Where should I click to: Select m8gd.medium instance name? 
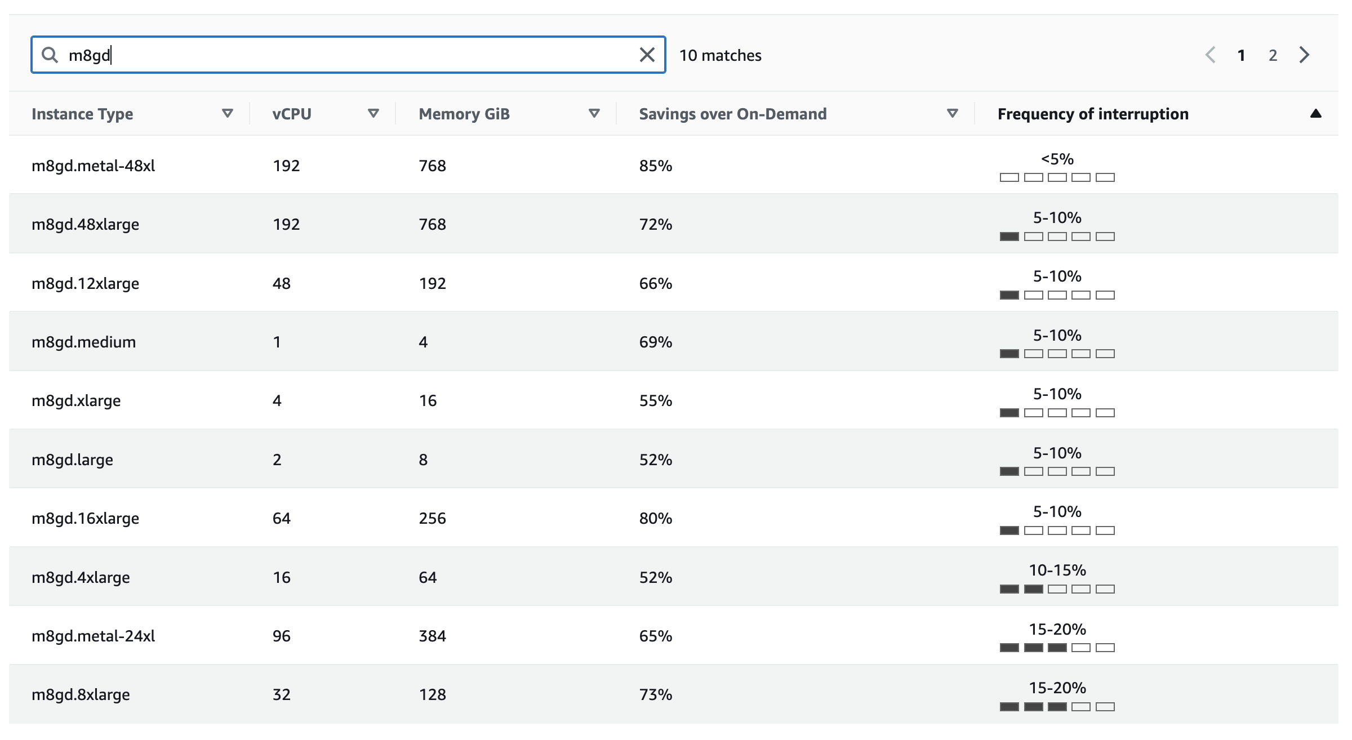83,342
